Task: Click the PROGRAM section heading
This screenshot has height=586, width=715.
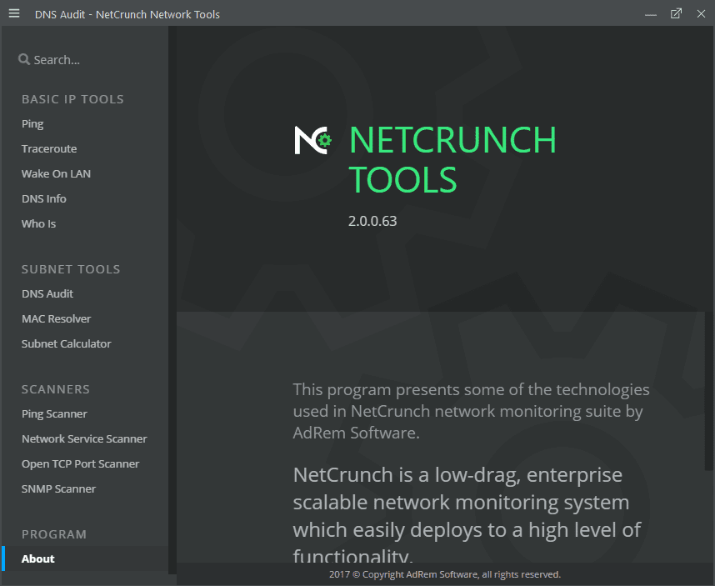Action: pyautogui.click(x=54, y=534)
